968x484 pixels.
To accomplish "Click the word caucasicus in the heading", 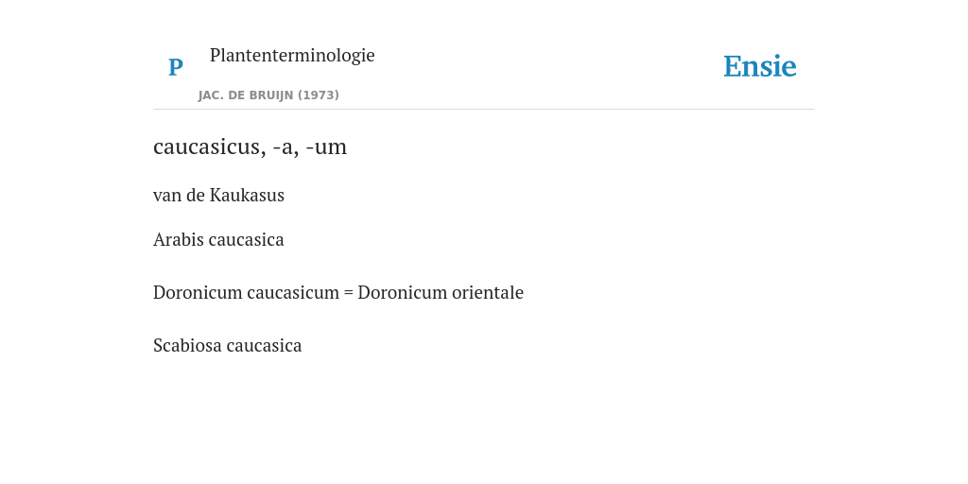I will point(210,147).
